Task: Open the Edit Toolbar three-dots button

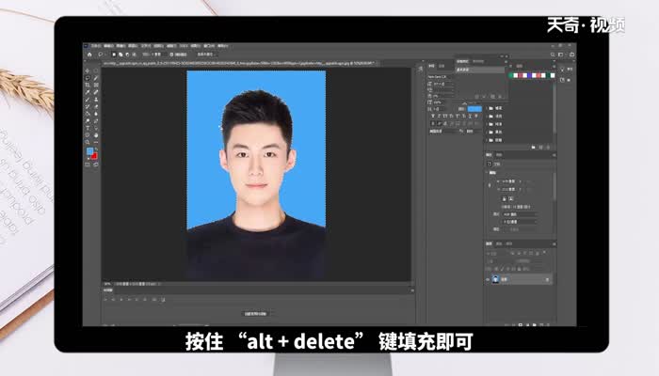Action: point(96,142)
